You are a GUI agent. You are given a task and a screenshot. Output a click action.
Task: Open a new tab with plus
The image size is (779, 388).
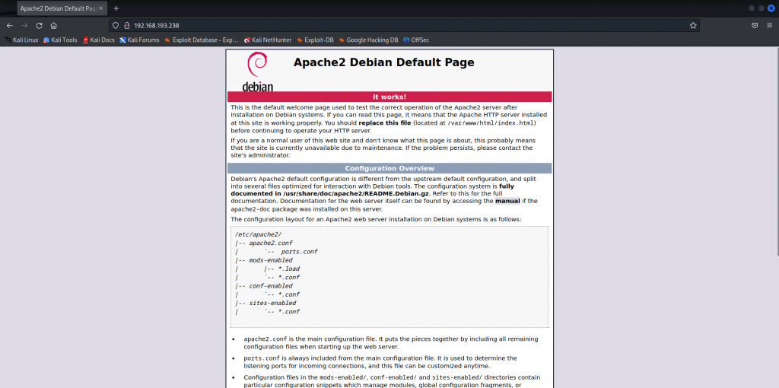click(x=116, y=8)
